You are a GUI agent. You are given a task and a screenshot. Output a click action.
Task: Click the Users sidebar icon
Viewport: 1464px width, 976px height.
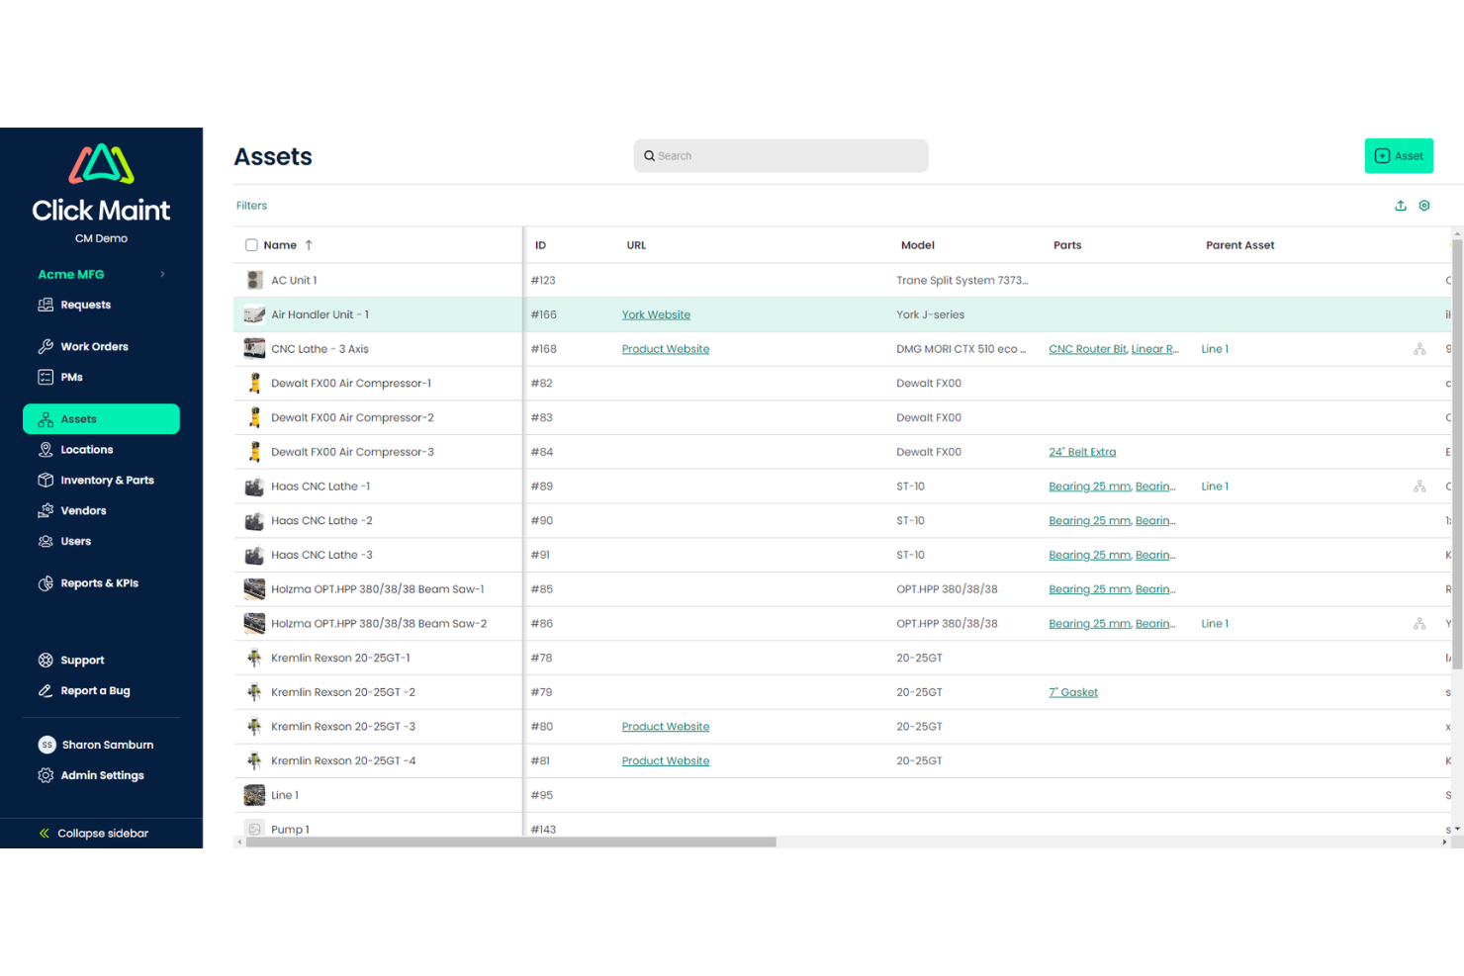pos(46,542)
